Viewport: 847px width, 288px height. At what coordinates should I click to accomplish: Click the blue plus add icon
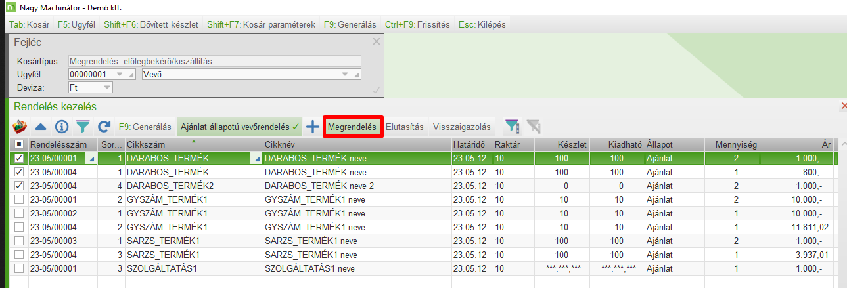(x=313, y=127)
